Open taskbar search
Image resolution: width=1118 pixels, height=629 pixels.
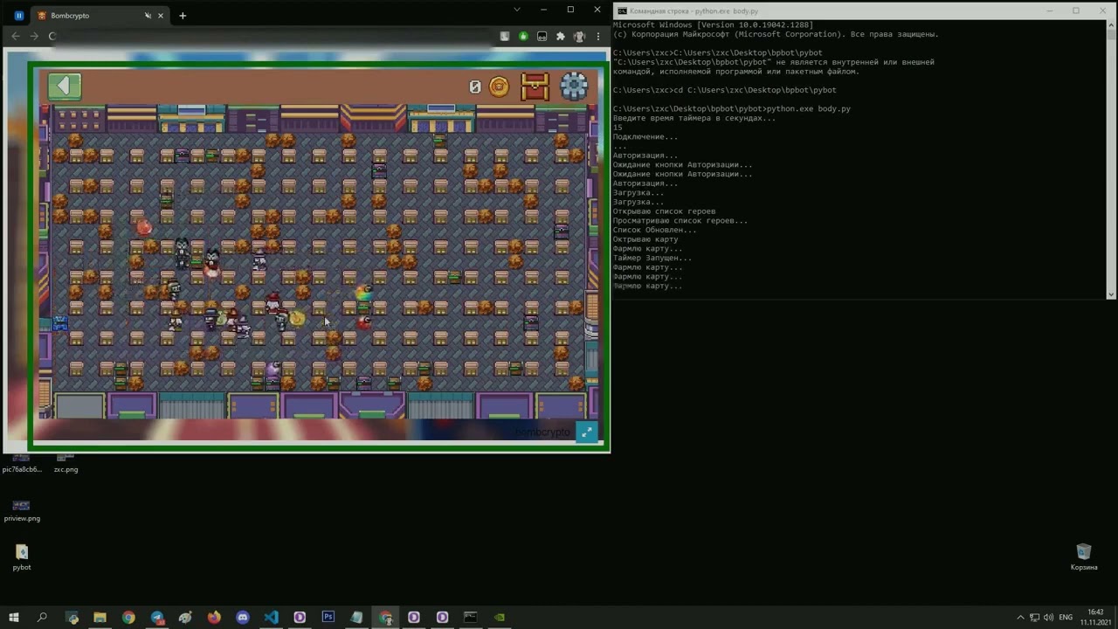tap(42, 617)
